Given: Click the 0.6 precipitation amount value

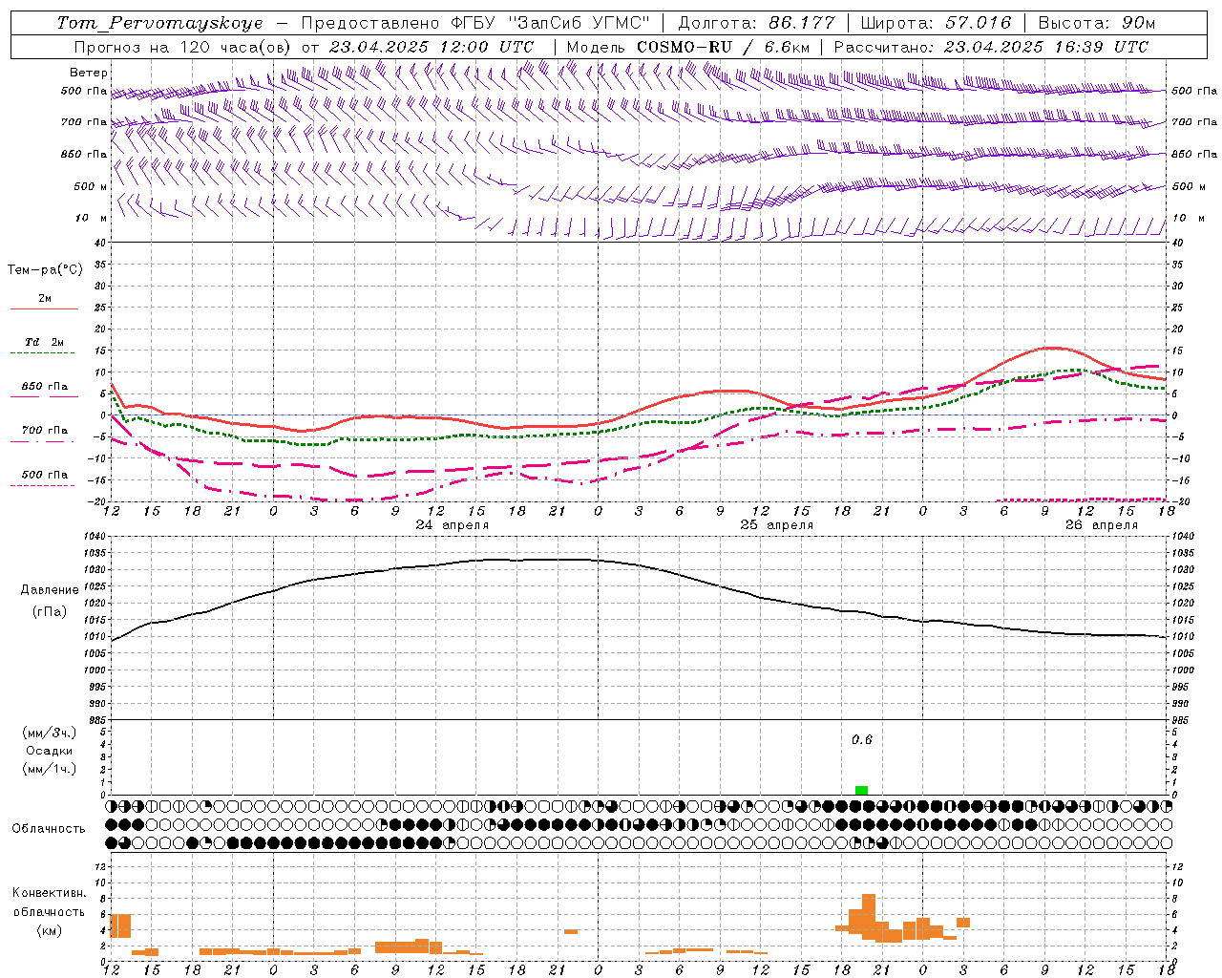Looking at the screenshot, I should pyautogui.click(x=862, y=739).
